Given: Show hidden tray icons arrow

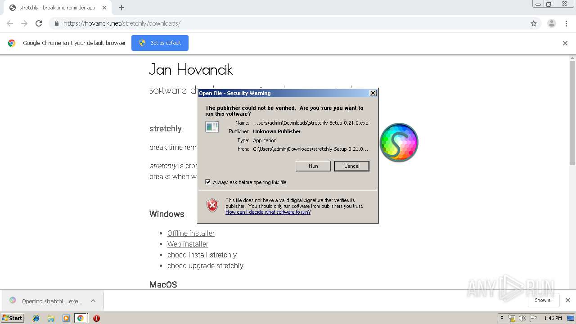Looking at the screenshot, I should coord(502,318).
